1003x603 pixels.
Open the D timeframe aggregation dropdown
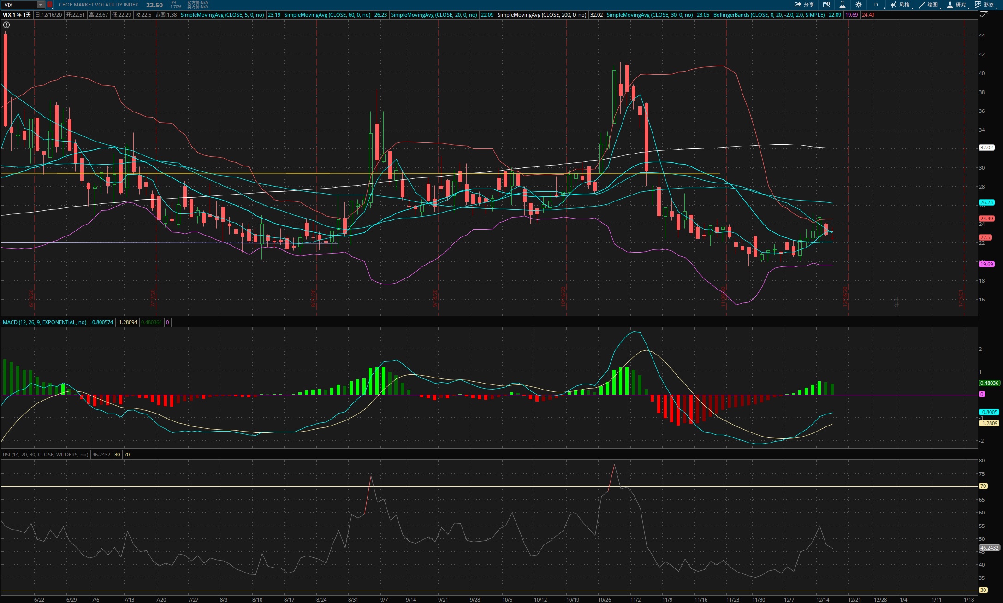[x=876, y=5]
